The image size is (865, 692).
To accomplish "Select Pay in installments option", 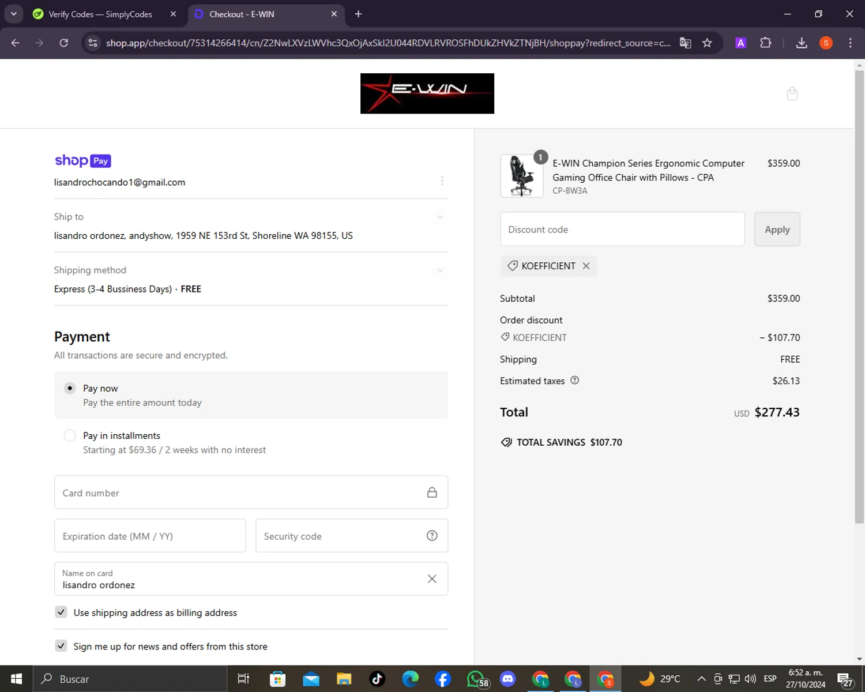I will tap(70, 435).
